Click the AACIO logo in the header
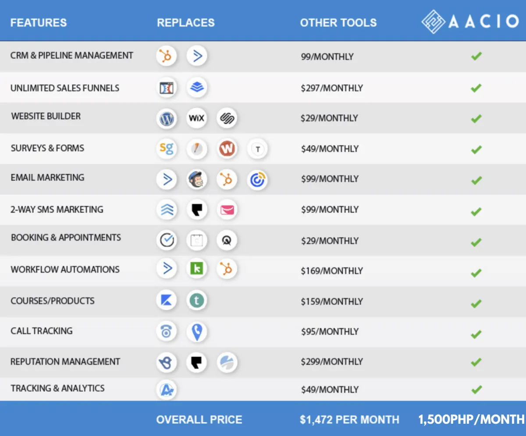This screenshot has width=526, height=436. [x=470, y=21]
